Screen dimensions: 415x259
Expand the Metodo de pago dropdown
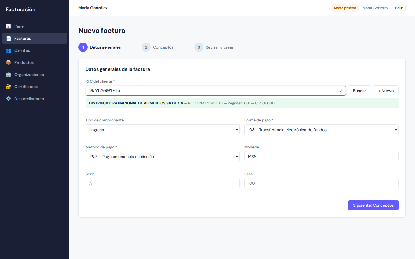[x=163, y=157]
